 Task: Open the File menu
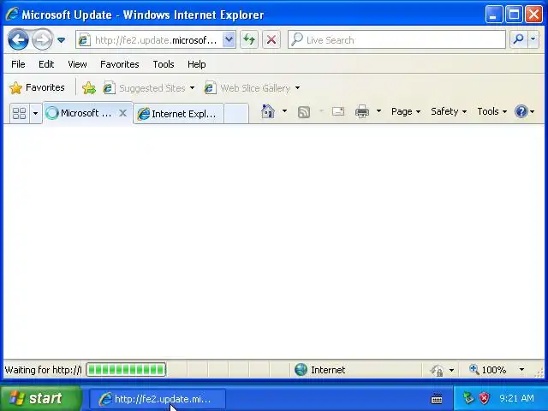[18, 64]
